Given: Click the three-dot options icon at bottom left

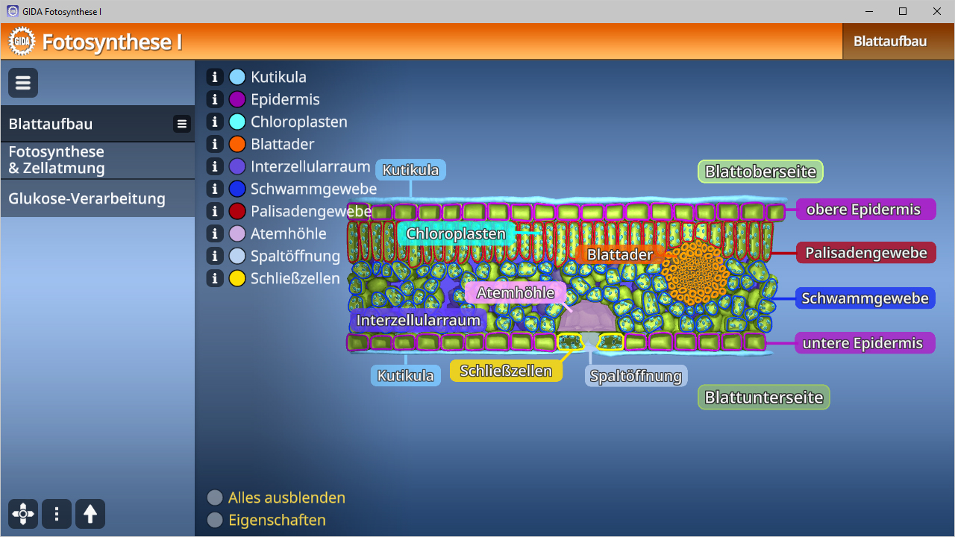Looking at the screenshot, I should click(x=56, y=514).
